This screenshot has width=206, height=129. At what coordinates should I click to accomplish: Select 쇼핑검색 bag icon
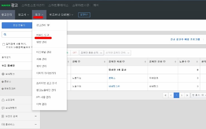(x=3, y=100)
